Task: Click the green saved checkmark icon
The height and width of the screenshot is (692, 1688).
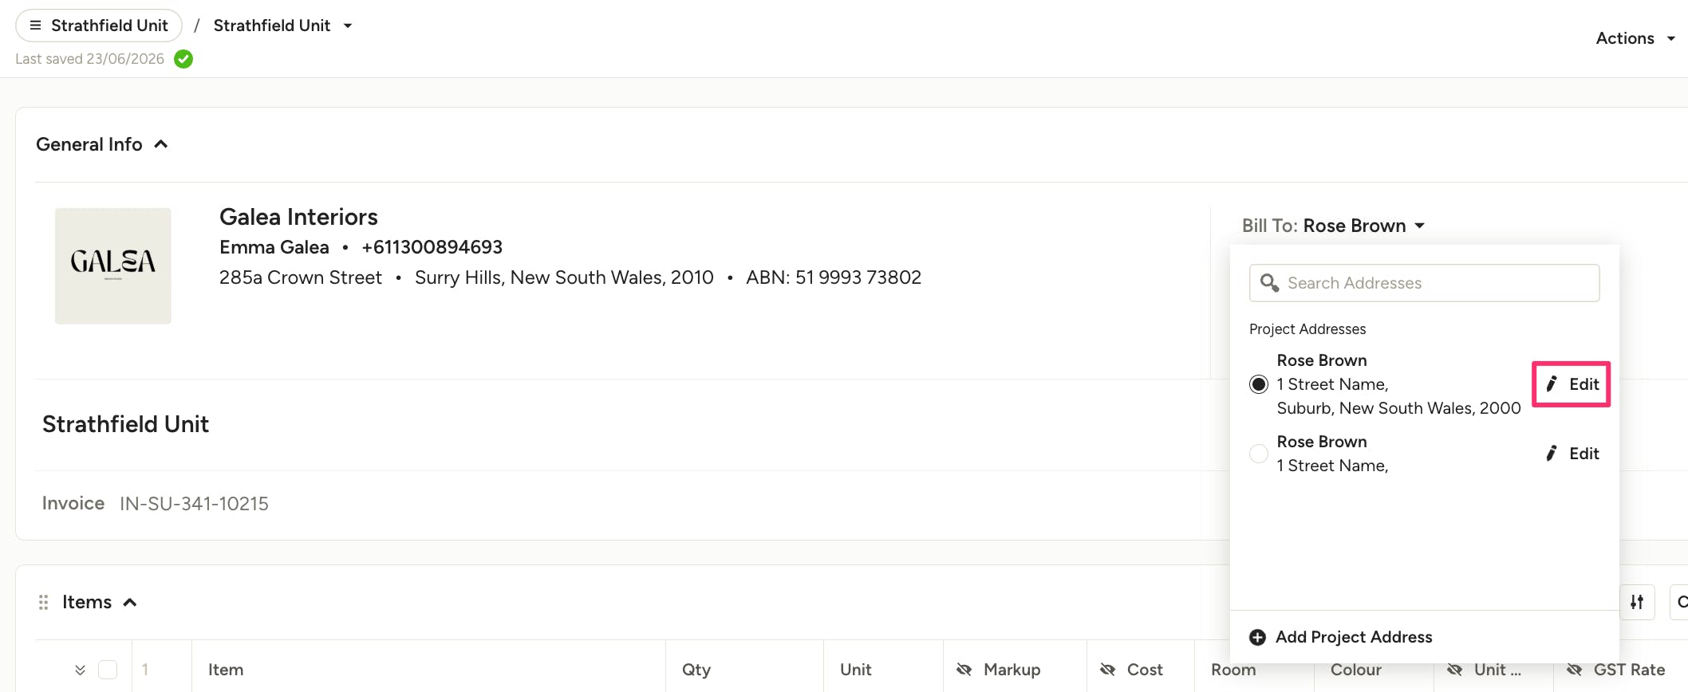Action: point(183,59)
